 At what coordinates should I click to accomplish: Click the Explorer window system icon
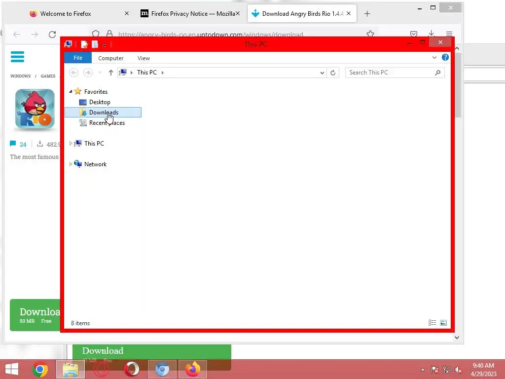tap(68, 44)
